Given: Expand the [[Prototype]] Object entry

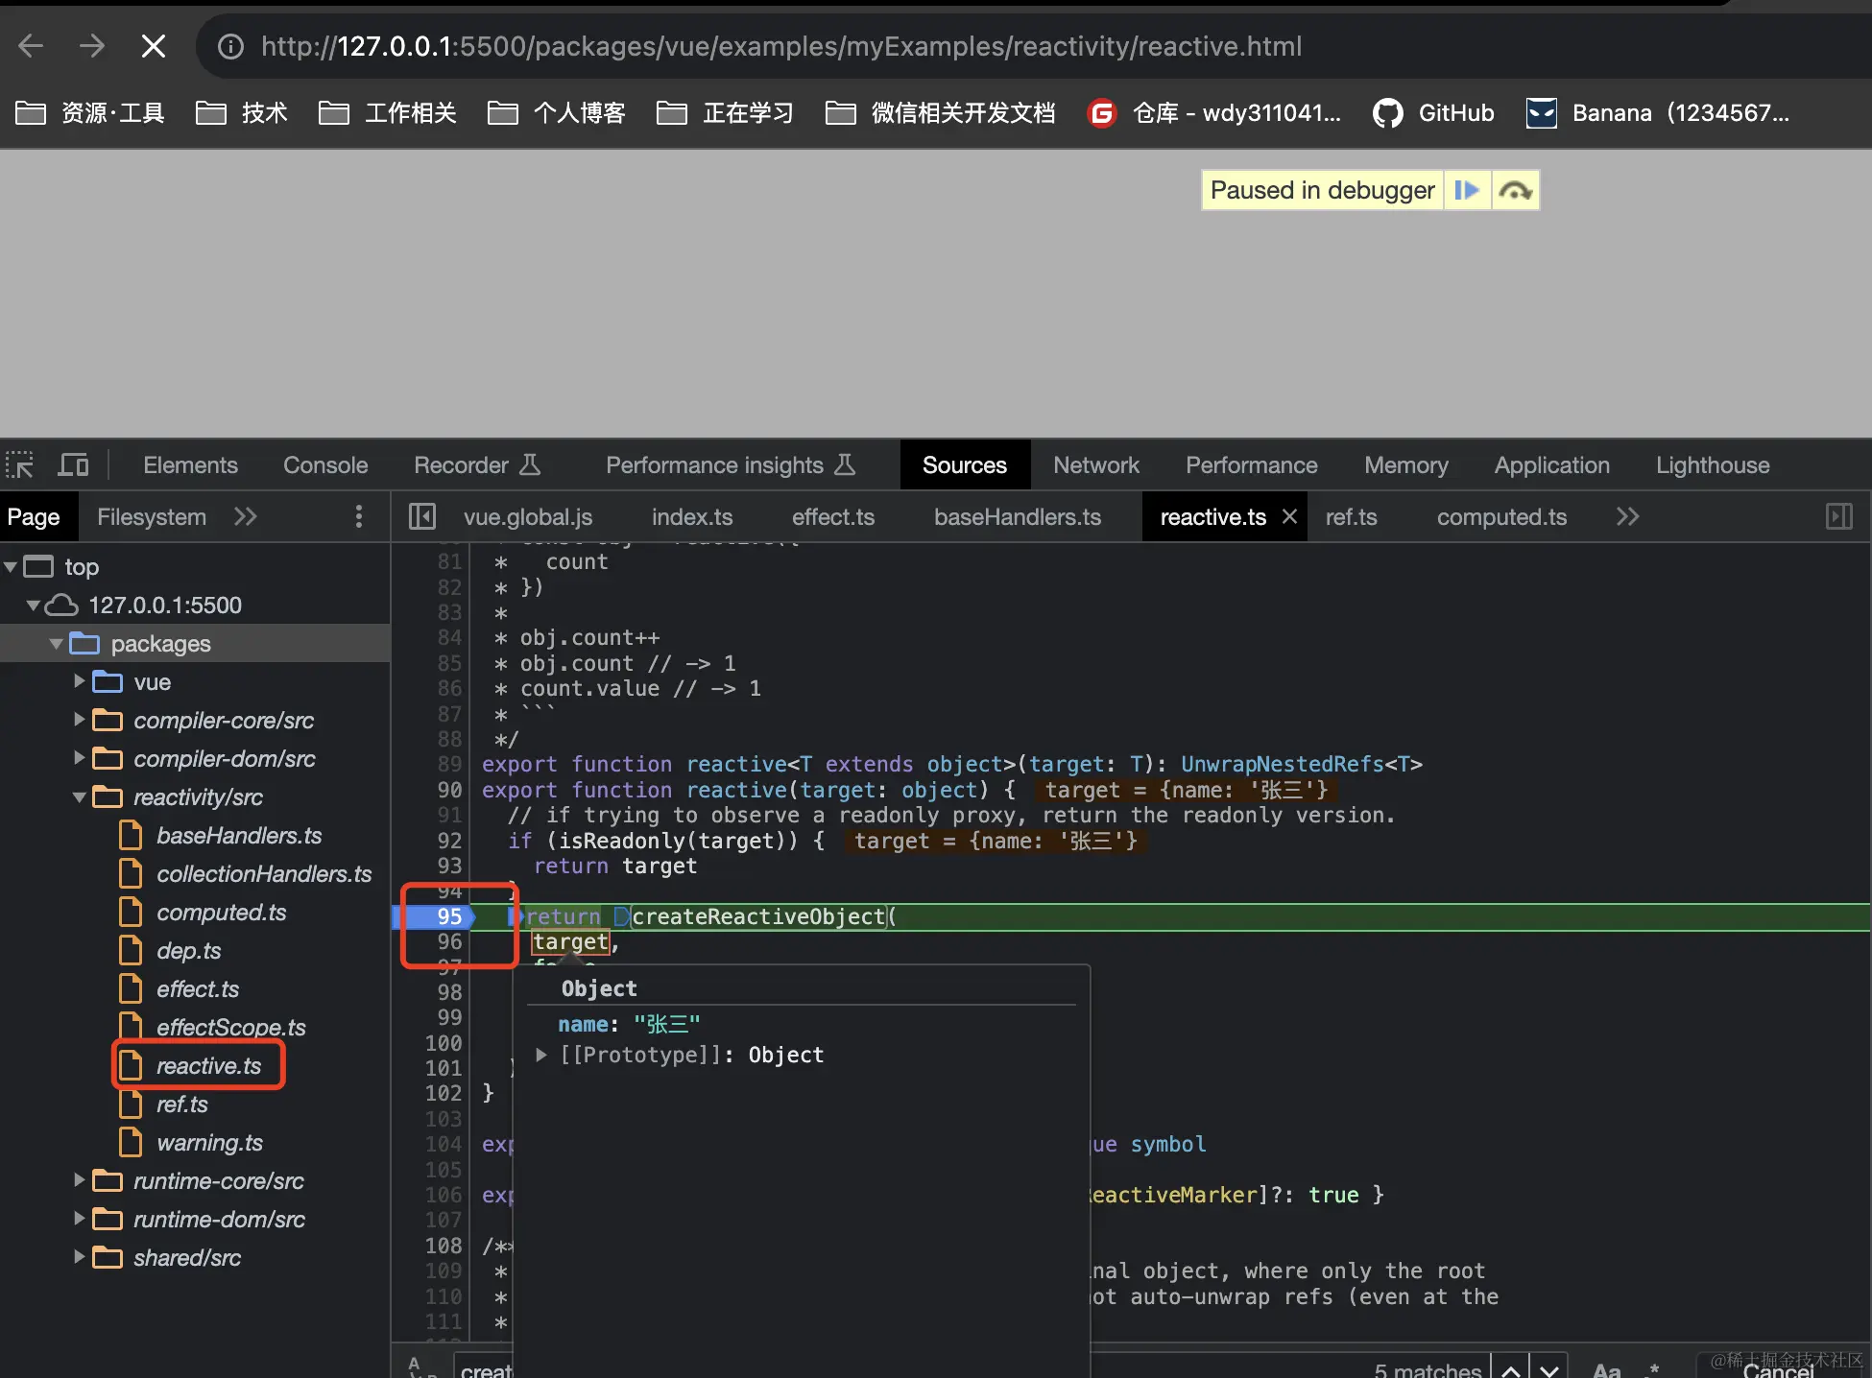Looking at the screenshot, I should 541,1055.
